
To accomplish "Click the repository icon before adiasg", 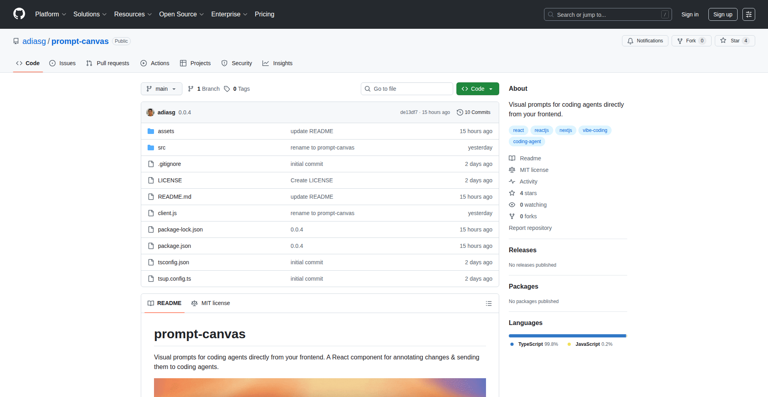I will click(x=16, y=41).
